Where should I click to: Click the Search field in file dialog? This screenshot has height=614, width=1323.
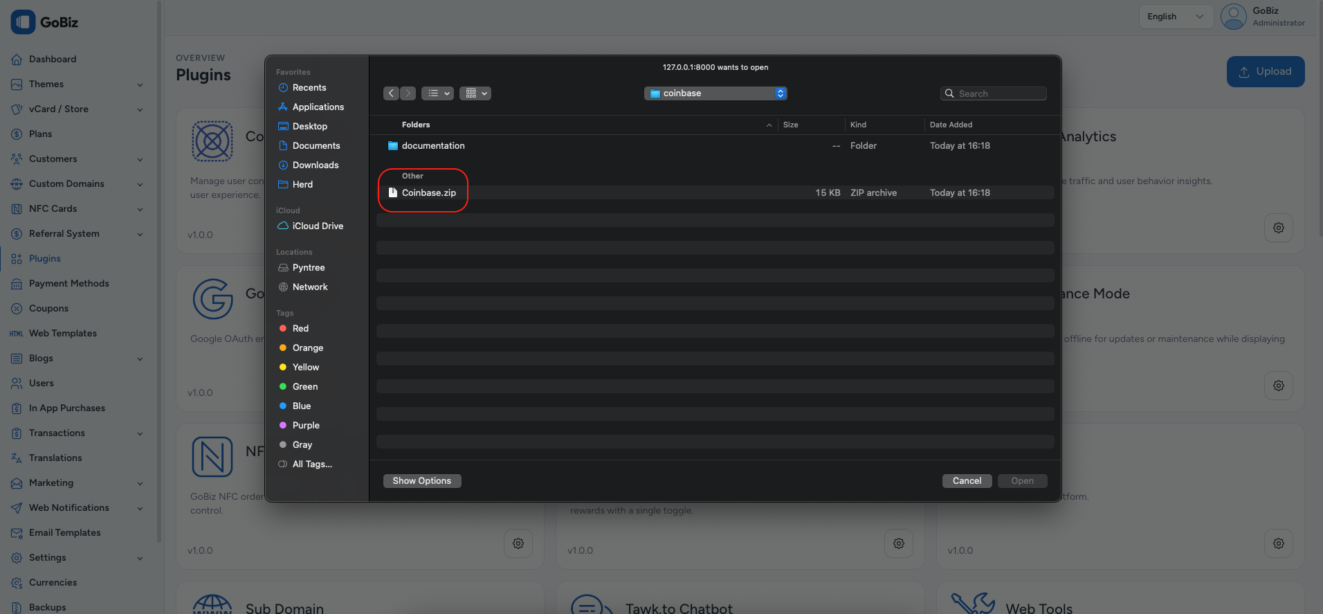coord(994,93)
